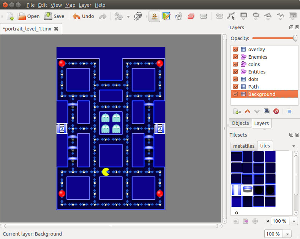Hide the Enemies layer
The height and width of the screenshot is (239, 300).
tap(235, 57)
